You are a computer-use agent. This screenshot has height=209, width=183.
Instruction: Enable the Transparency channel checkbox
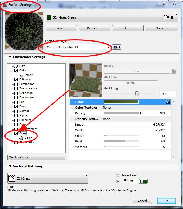click(x=16, y=89)
